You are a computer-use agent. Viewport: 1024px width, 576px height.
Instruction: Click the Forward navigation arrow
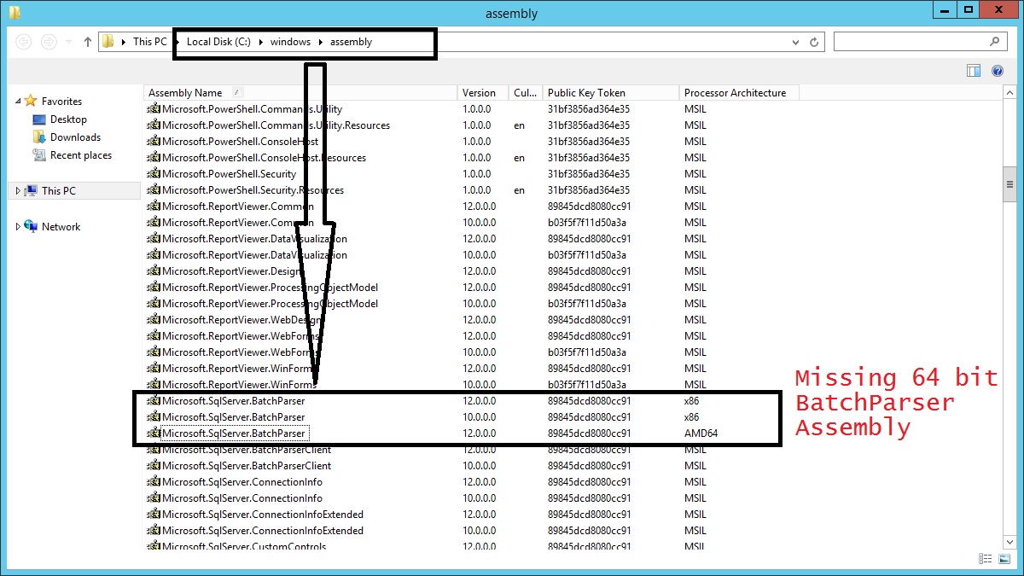pyautogui.click(x=49, y=41)
